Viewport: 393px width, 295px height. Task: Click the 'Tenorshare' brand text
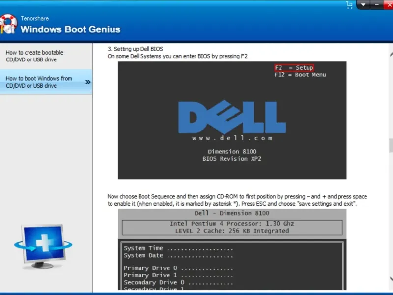[34, 18]
